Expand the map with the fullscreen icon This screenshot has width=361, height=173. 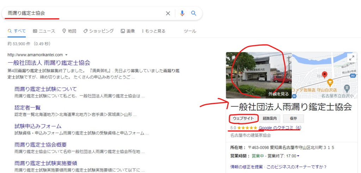coord(351,58)
